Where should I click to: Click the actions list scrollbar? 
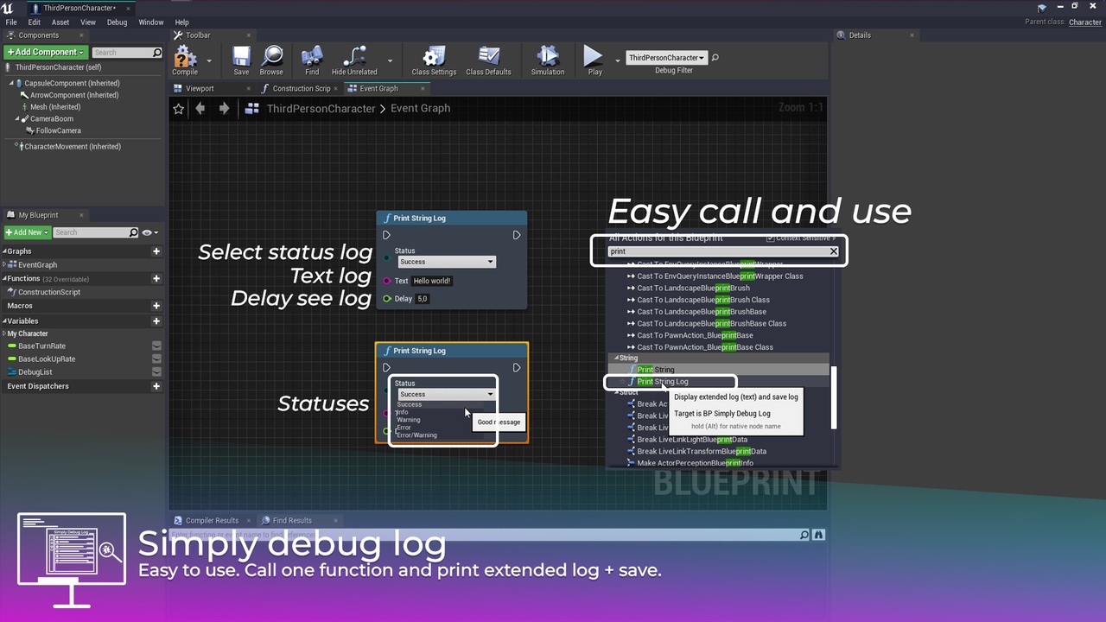834,397
